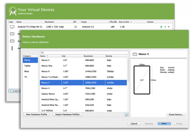Open Android TV device actions dropdown arrow
The image size is (195, 134).
point(169,27)
